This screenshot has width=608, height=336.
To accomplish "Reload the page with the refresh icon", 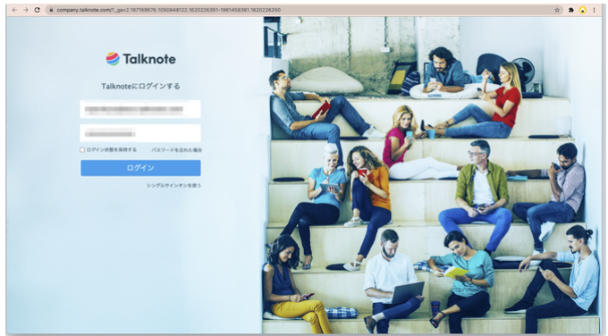I will pos(38,10).
